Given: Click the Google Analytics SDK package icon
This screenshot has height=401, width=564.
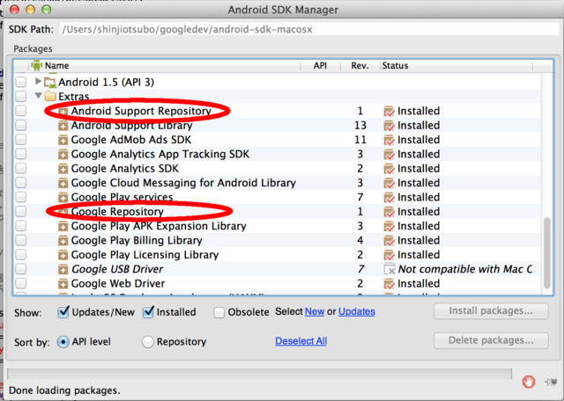Looking at the screenshot, I should coord(63,169).
